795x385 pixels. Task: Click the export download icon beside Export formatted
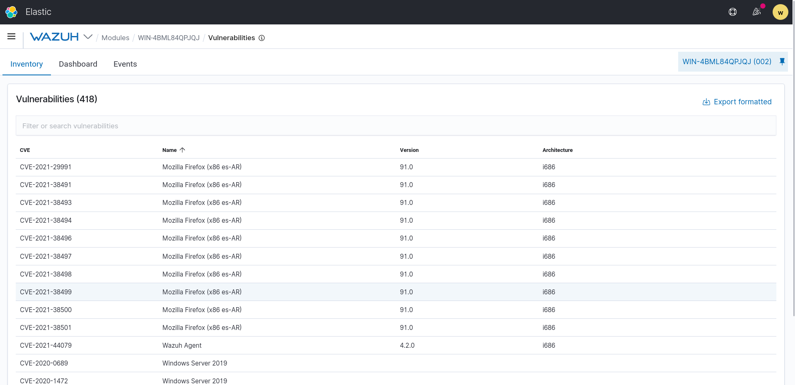[x=706, y=101]
